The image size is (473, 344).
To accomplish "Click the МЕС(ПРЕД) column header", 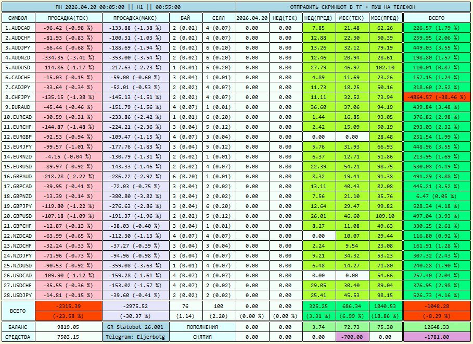I will (385, 18).
